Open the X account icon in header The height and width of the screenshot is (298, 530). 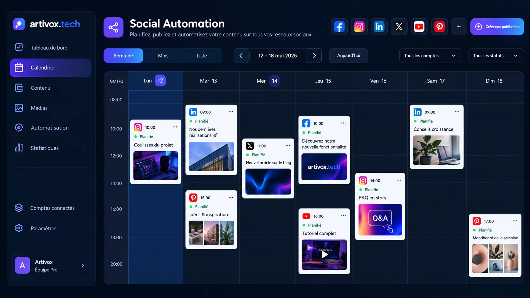[x=399, y=27]
